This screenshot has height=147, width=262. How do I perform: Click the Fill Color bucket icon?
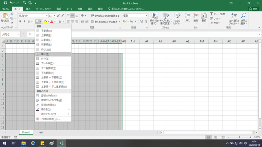tap(45, 22)
